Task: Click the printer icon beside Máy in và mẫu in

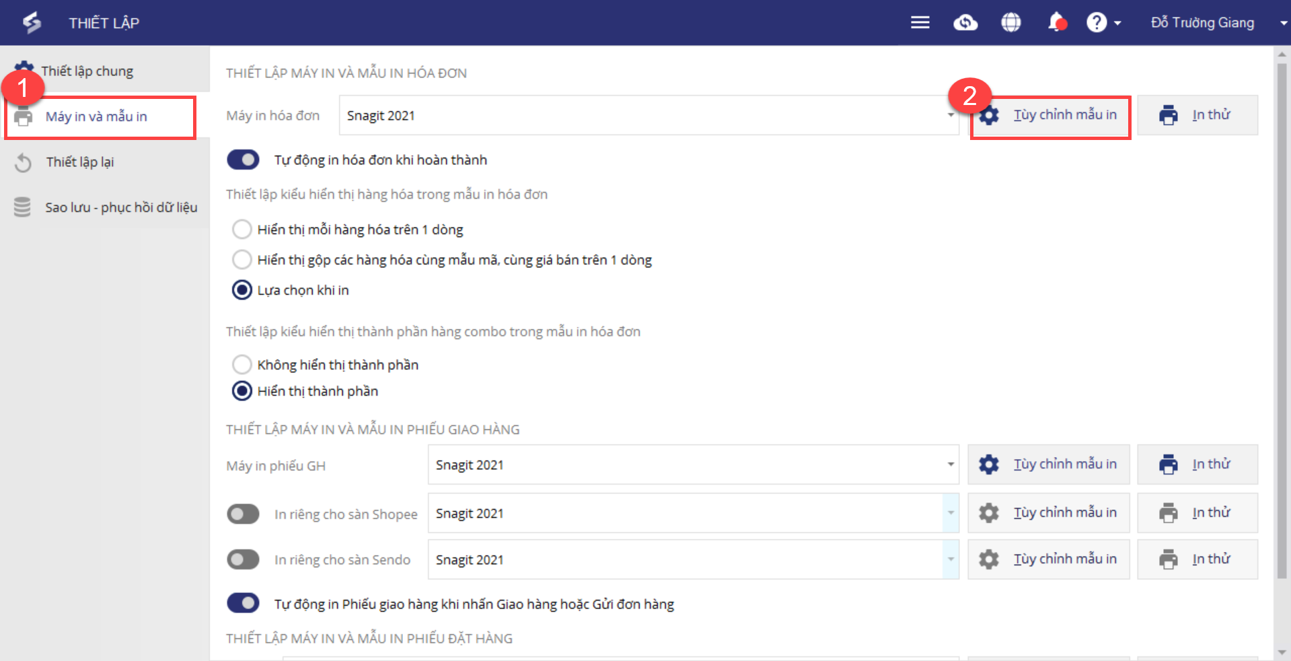Action: tap(24, 116)
